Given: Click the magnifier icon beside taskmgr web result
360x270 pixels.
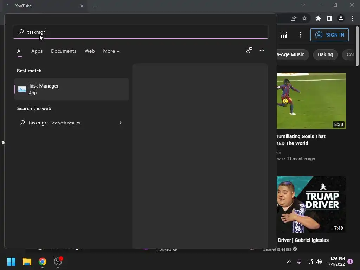Looking at the screenshot, I should pyautogui.click(x=22, y=123).
